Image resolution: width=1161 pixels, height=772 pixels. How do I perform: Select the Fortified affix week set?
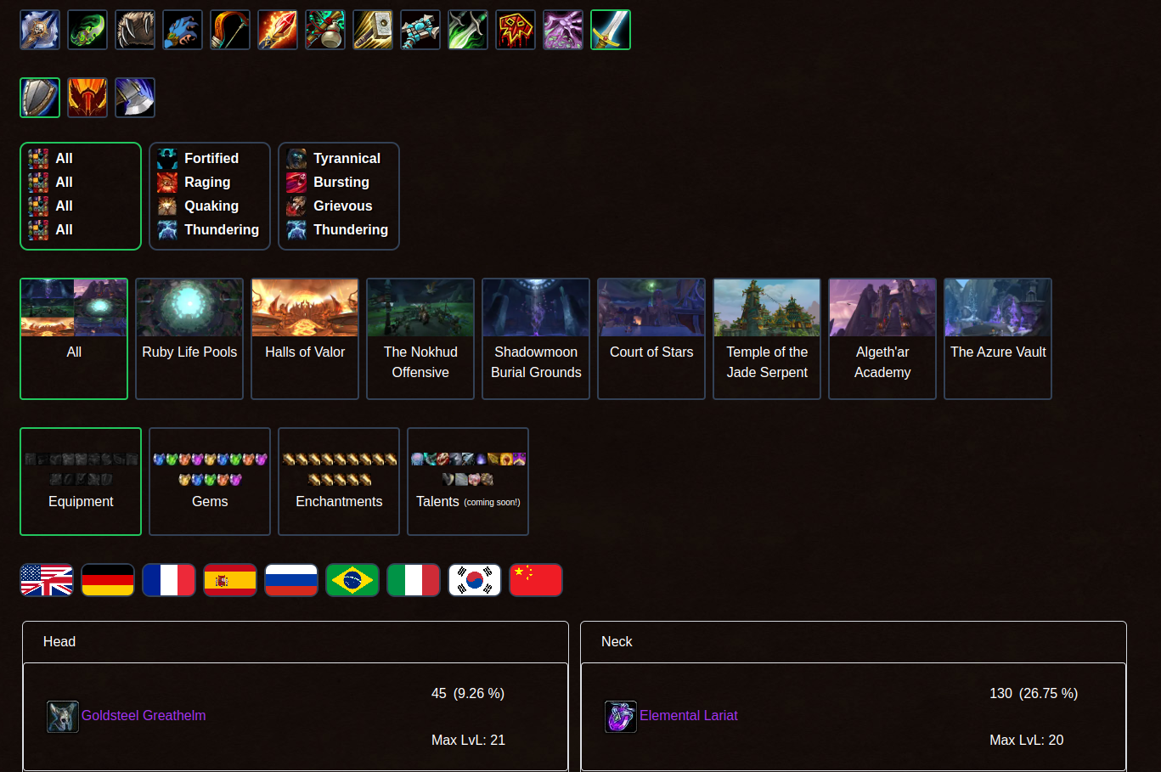tap(210, 196)
